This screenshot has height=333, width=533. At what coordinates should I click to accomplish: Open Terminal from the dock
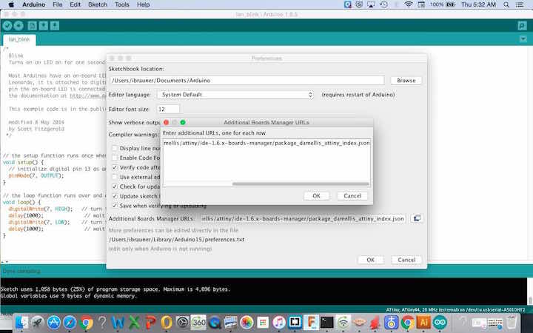[x=326, y=322]
